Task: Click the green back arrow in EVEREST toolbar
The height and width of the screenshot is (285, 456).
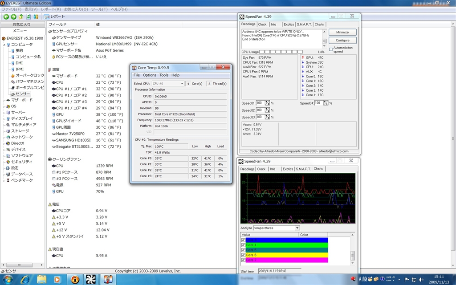Action: [x=6, y=16]
